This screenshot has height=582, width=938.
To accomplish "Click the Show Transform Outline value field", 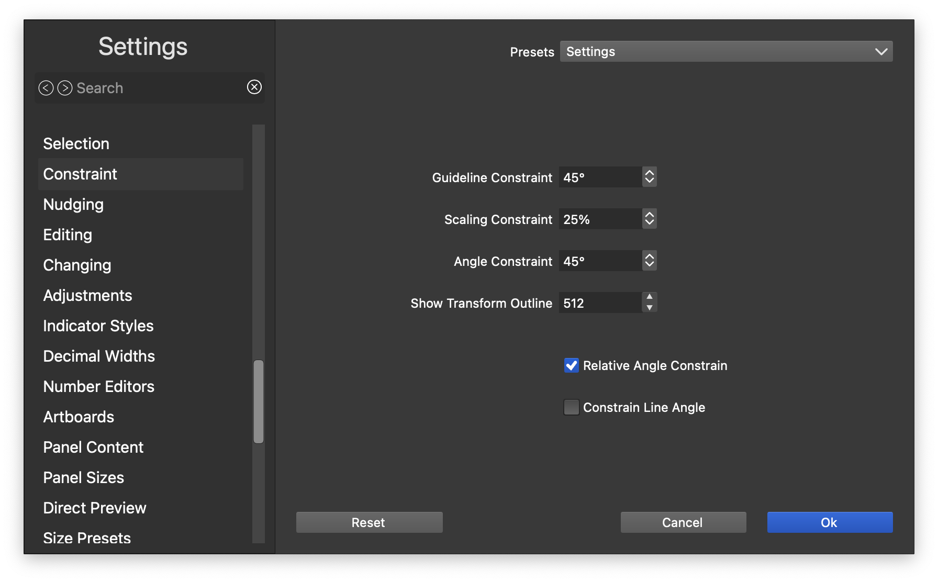I will click(x=600, y=303).
